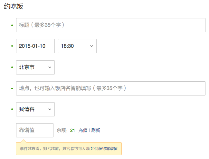Open the 18:30 time dropdown

click(77, 46)
